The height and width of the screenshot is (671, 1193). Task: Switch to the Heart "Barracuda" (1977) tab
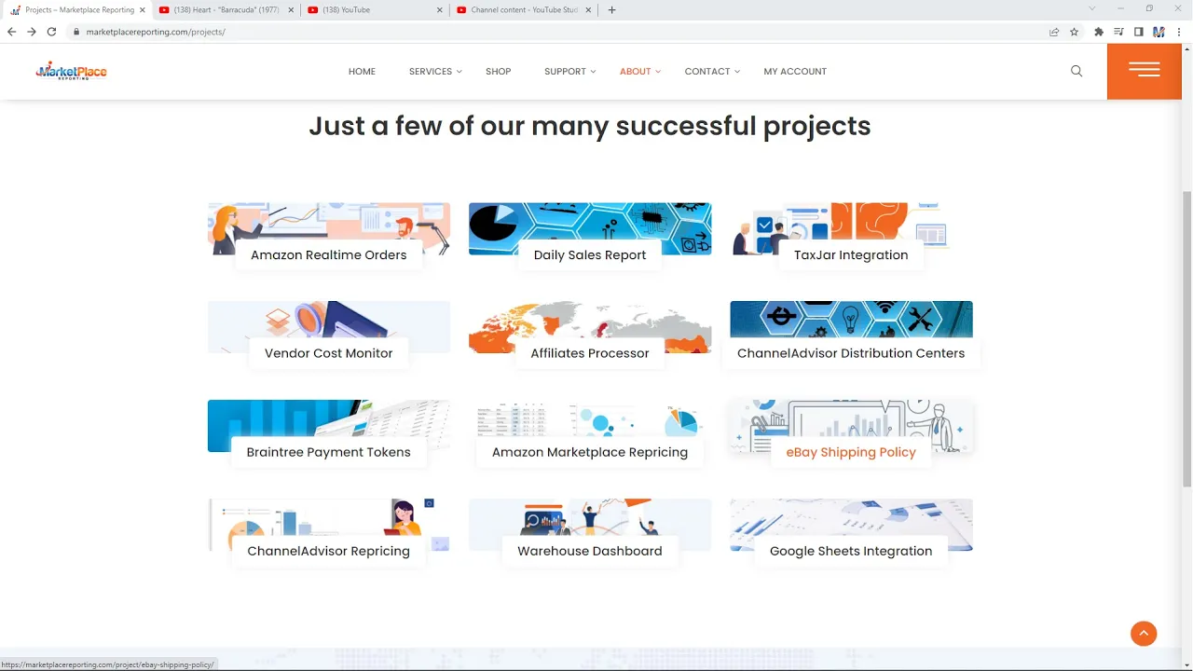coord(226,10)
